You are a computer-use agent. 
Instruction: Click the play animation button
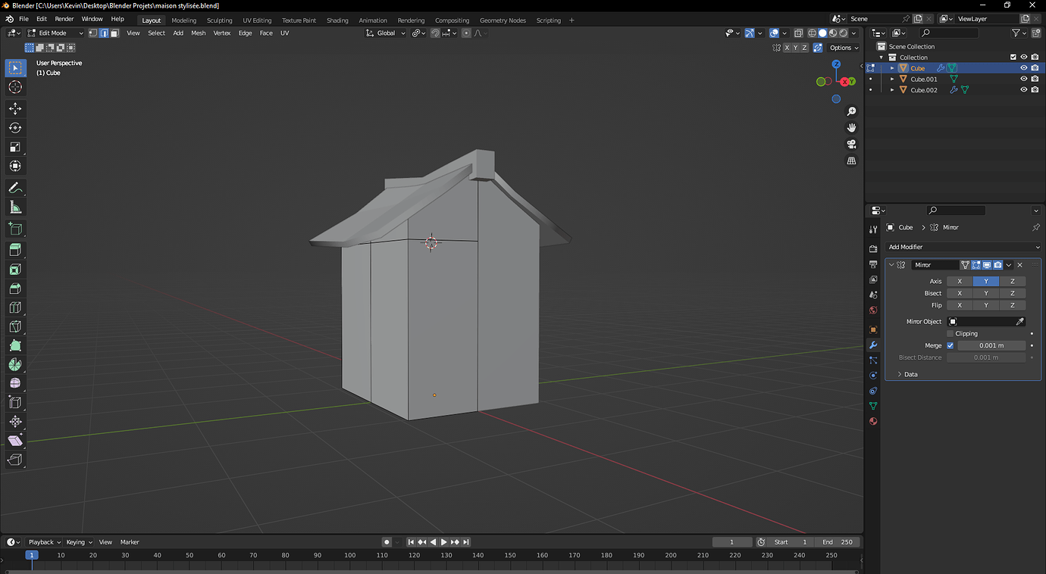pyautogui.click(x=444, y=542)
